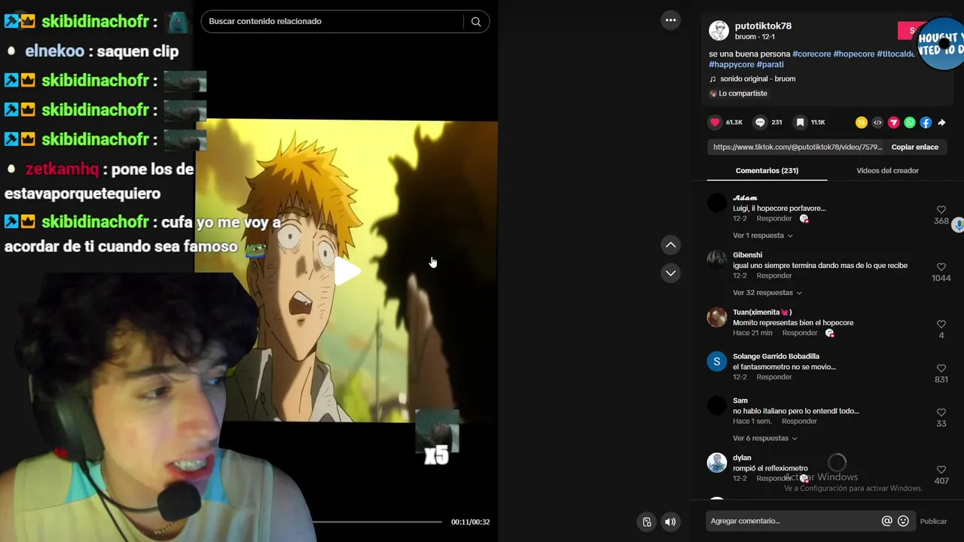This screenshot has height=542, width=964.
Task: Copy link with Copiar enlace
Action: (914, 147)
